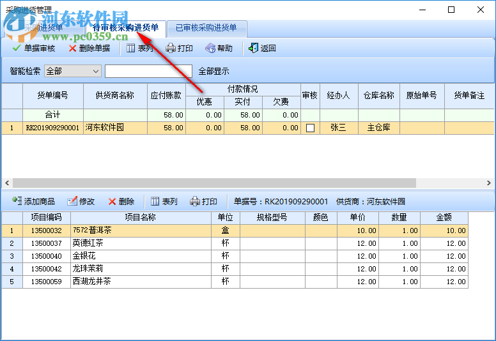
Task: Click the 项目名称 column header
Action: [141, 218]
